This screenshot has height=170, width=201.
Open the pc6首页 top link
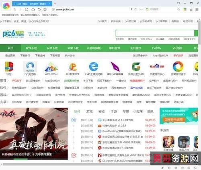tap(102, 21)
